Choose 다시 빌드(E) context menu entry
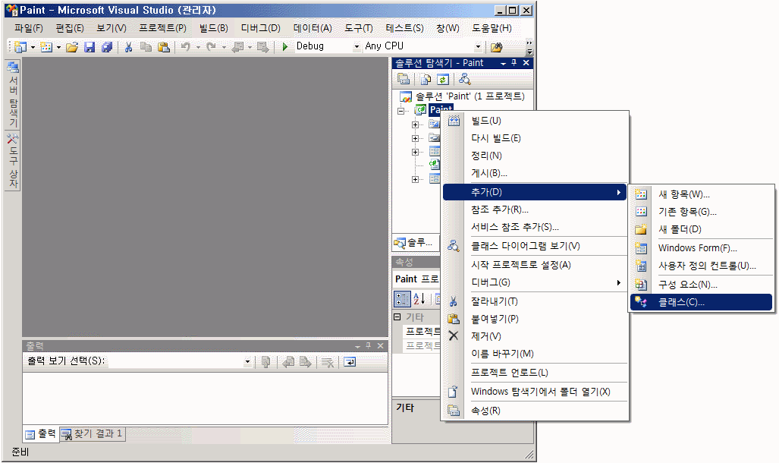 point(535,138)
